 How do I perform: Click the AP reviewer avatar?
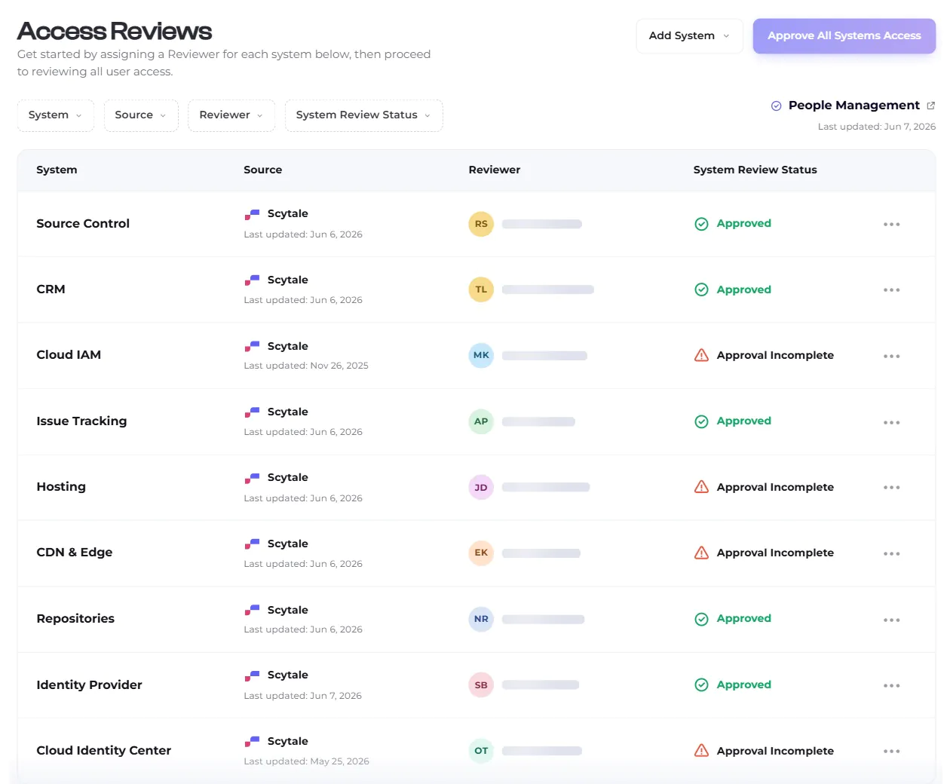pyautogui.click(x=481, y=421)
